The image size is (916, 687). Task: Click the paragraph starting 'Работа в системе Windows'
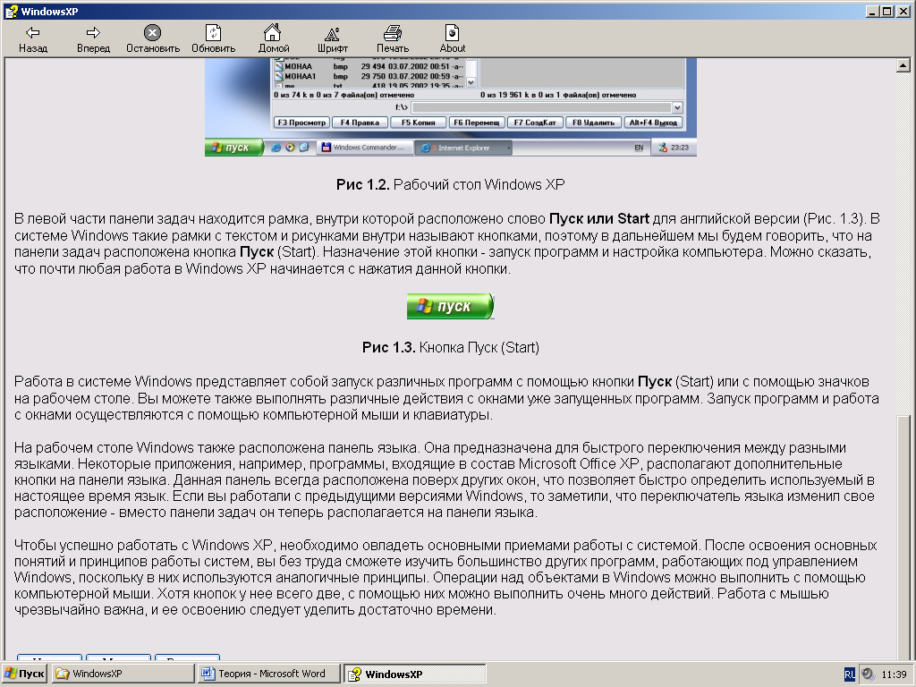pyautogui.click(x=446, y=398)
